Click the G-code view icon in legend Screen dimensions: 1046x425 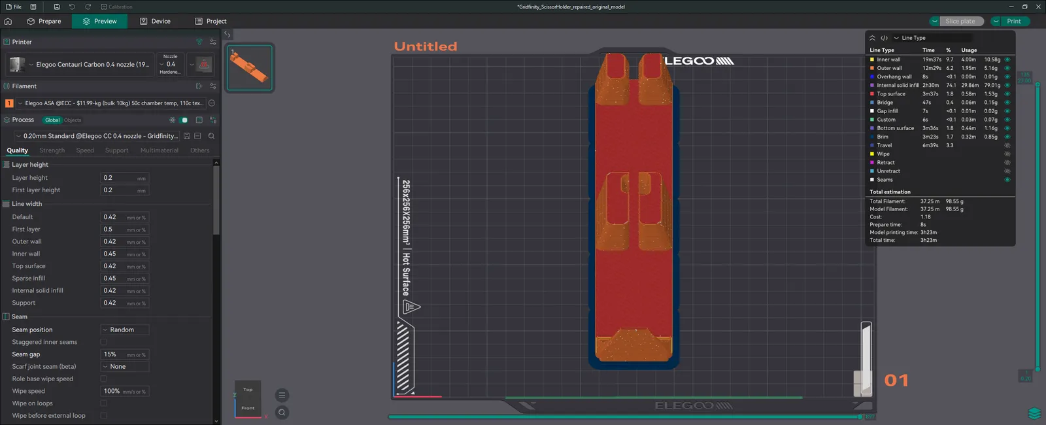(x=884, y=38)
